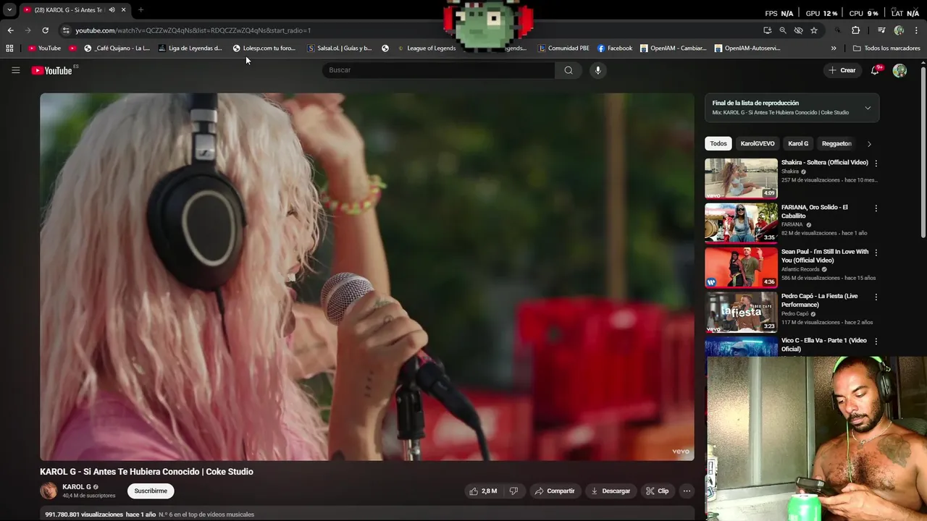Open the OpenIAM-Autoservi bookmark
The image size is (927, 521).
747,48
